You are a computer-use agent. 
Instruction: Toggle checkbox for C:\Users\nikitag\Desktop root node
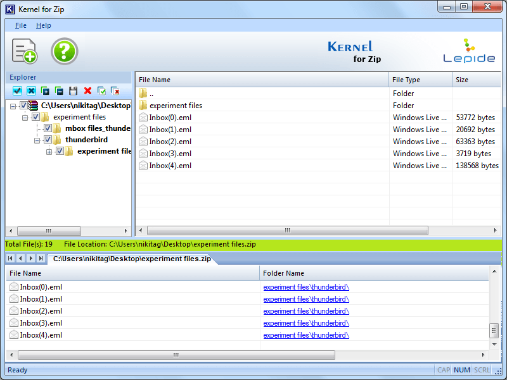[x=23, y=106]
